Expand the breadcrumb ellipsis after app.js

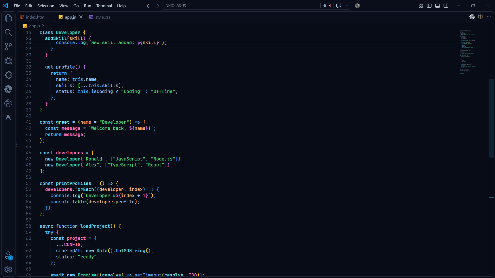(47, 26)
